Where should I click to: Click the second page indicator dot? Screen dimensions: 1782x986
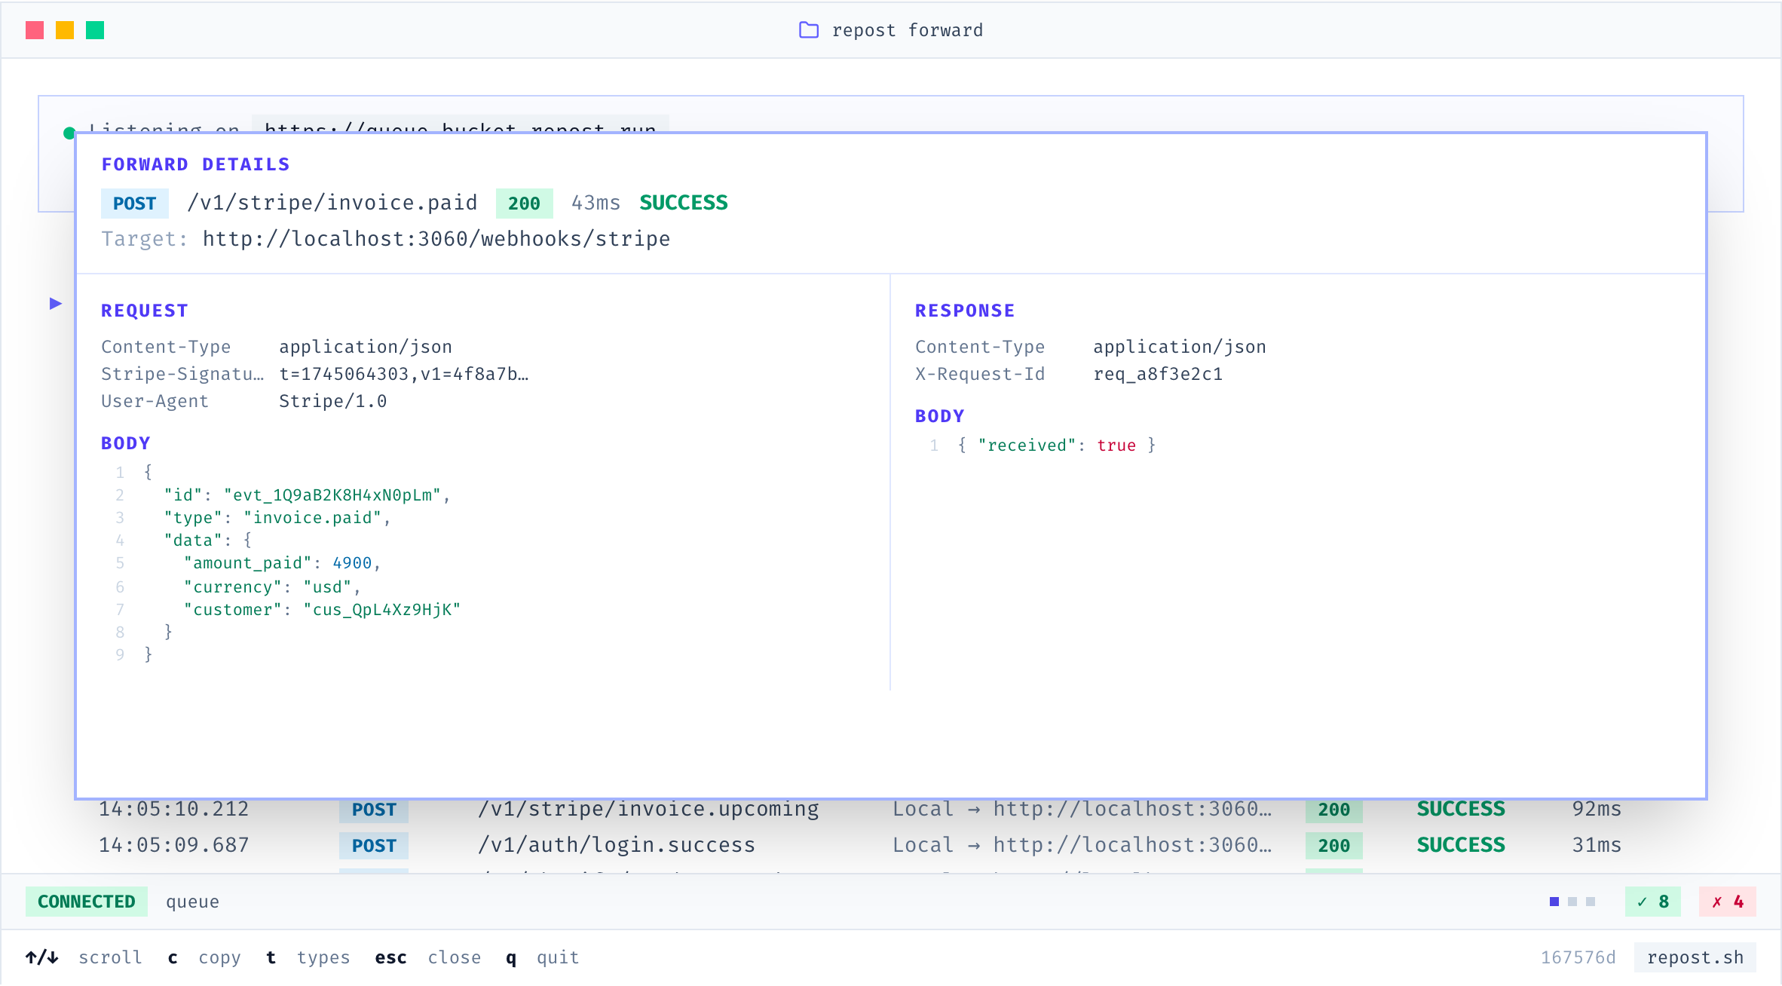point(1572,902)
